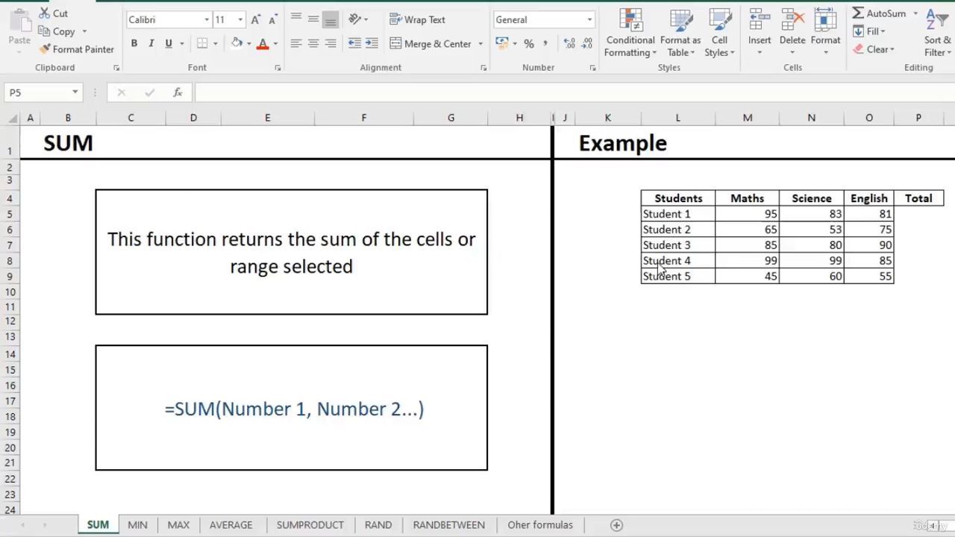The height and width of the screenshot is (537, 955).
Task: Toggle Underline formatting
Action: (169, 43)
